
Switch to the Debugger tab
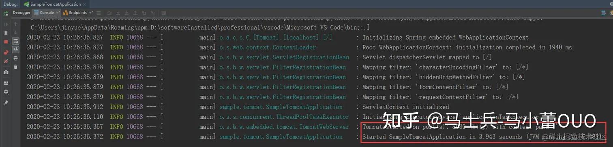pos(21,13)
